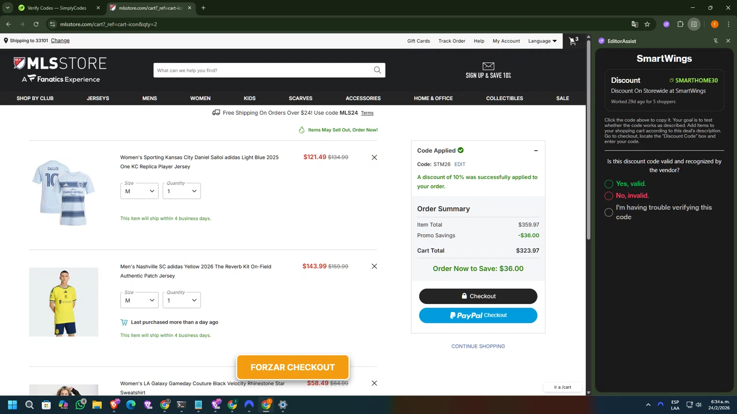
Task: Remove the Sporting Kansas City Salloi jersey from cart
Action: click(x=374, y=157)
